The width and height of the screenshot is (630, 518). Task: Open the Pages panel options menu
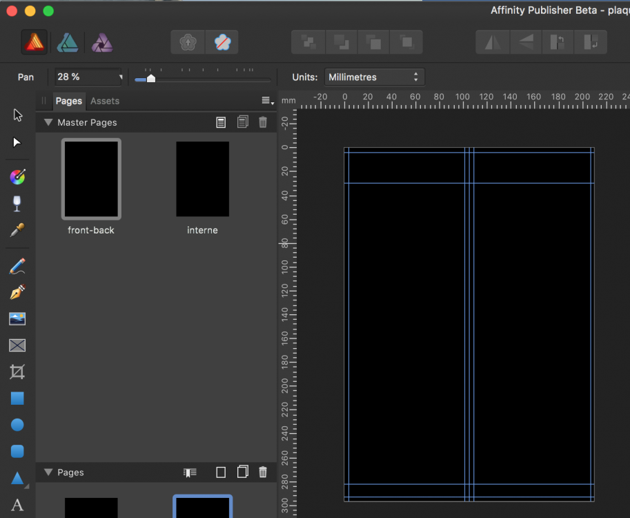pos(267,101)
